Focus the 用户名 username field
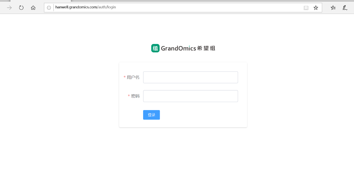Screen dimensions: 354x192 click(191, 77)
